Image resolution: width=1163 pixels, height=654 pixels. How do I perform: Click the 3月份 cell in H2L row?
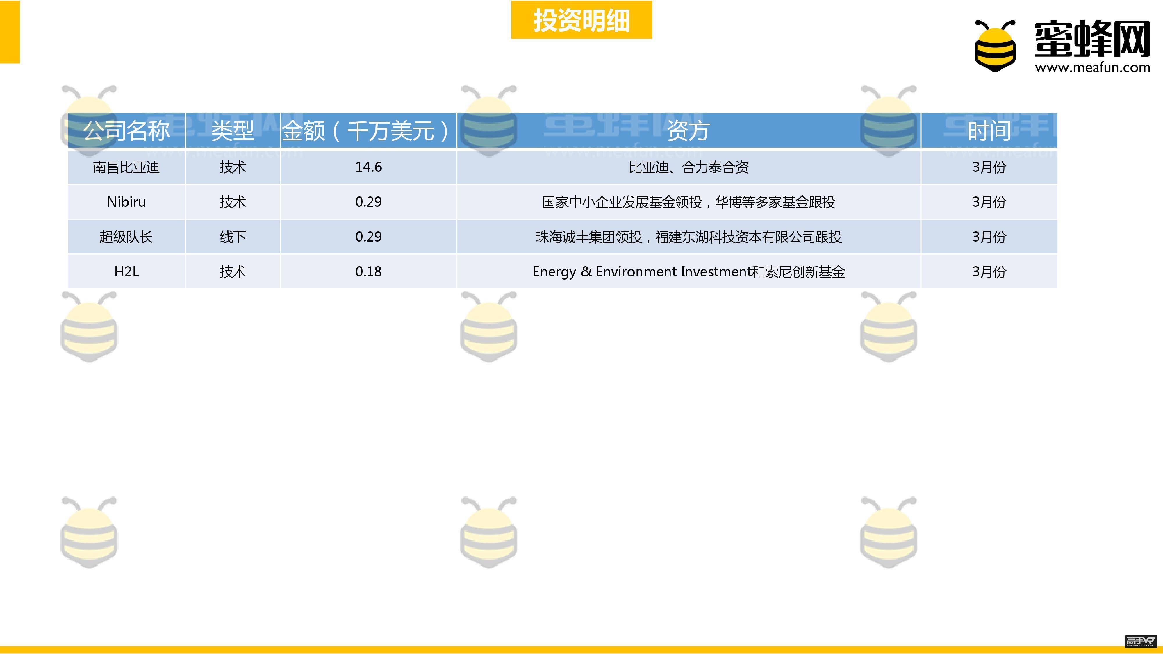click(x=989, y=271)
